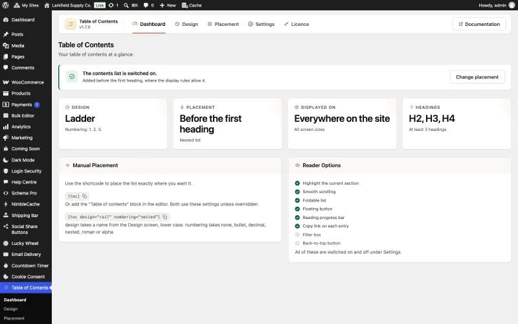Switch to the Design tab

click(186, 24)
